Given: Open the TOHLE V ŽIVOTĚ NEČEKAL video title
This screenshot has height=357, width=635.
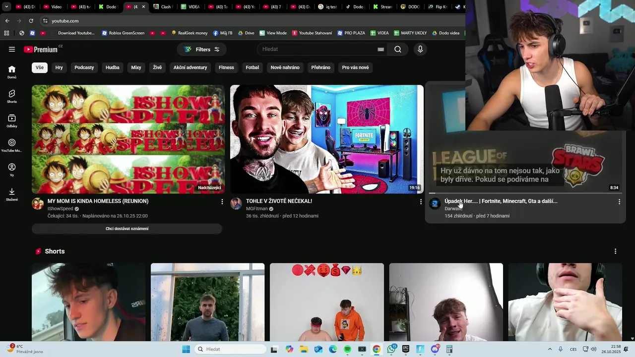Looking at the screenshot, I should click(279, 201).
